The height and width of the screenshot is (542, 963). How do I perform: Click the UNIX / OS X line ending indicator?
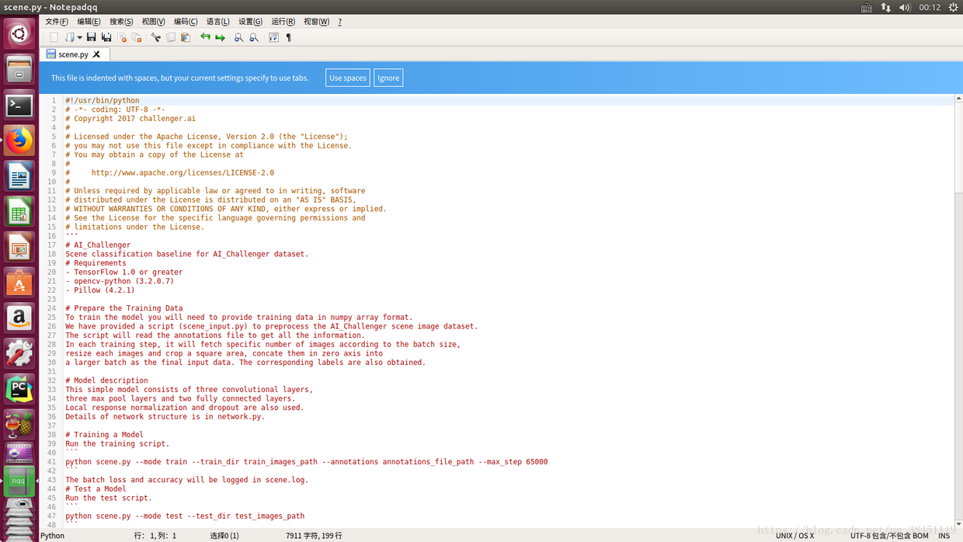coord(794,536)
